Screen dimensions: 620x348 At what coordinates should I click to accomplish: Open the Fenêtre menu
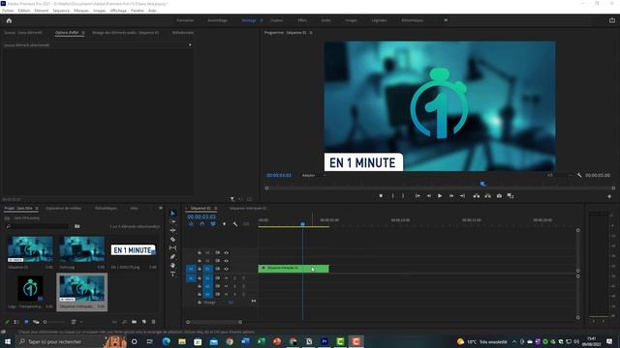click(138, 11)
